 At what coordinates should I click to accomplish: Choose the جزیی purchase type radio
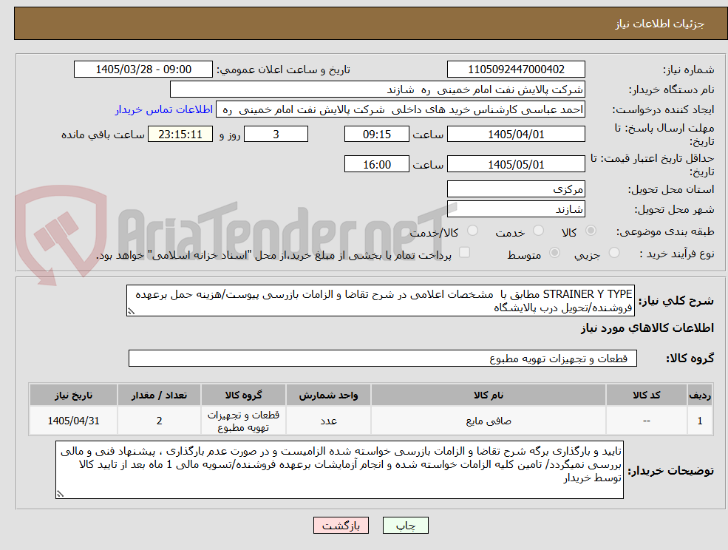pos(613,253)
